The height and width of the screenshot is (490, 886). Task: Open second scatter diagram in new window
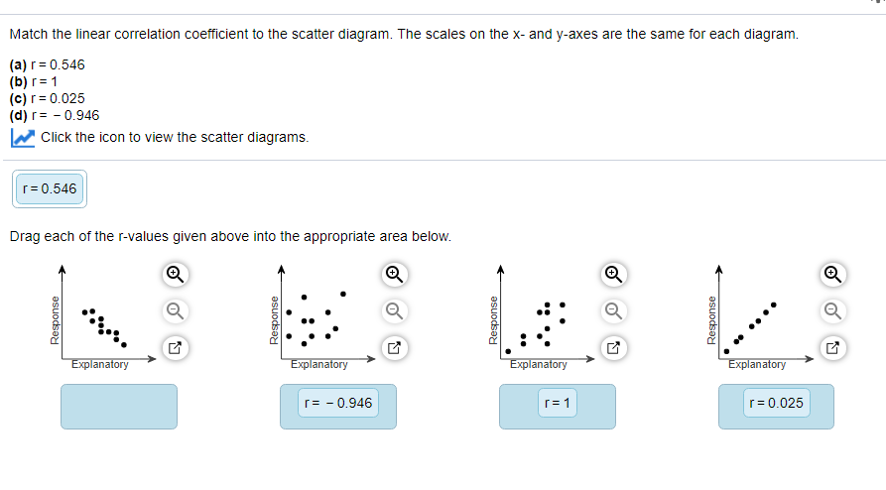[395, 347]
